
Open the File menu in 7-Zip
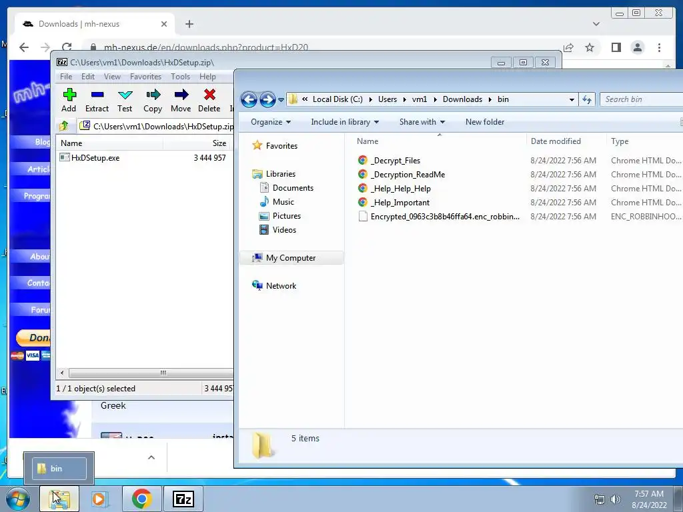[x=66, y=77]
